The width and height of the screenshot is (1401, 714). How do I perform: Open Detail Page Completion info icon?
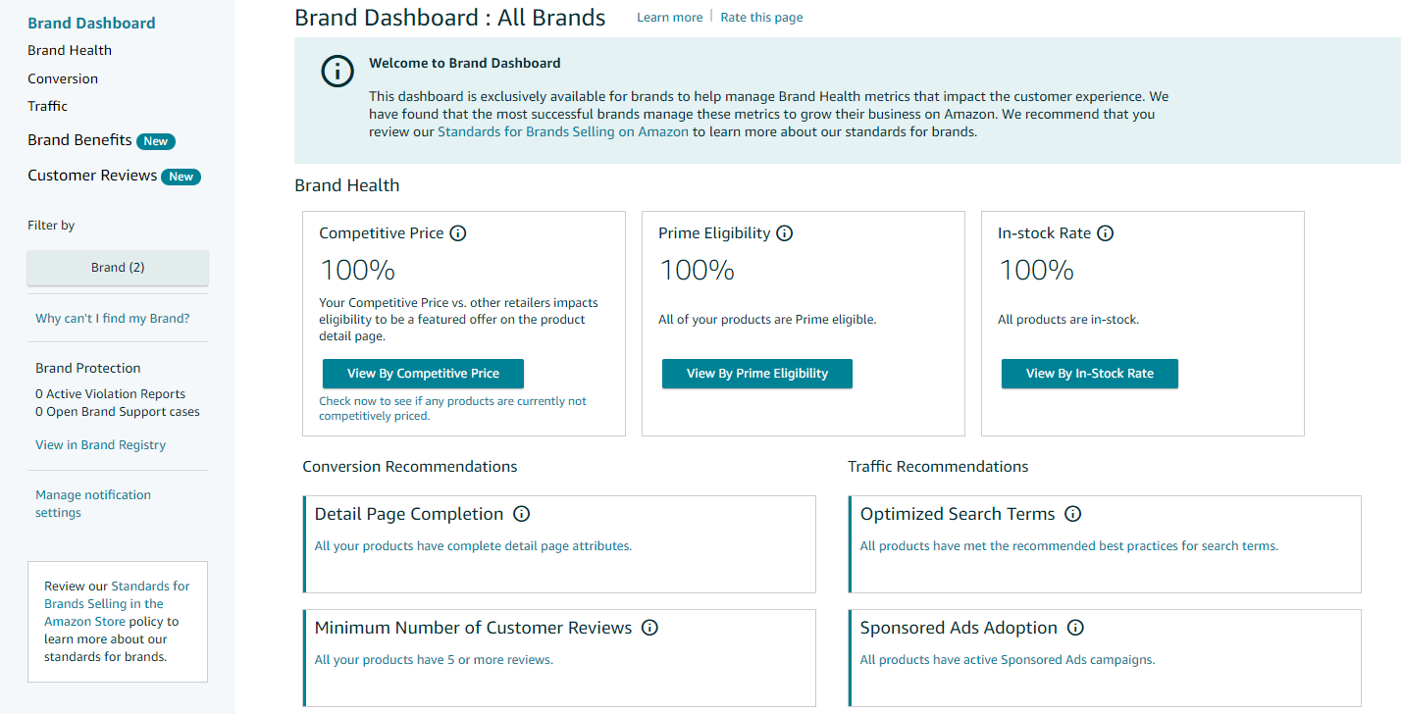point(522,514)
